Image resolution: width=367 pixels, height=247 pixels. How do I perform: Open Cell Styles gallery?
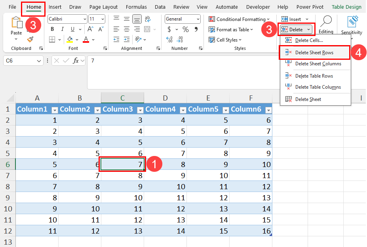pos(225,40)
